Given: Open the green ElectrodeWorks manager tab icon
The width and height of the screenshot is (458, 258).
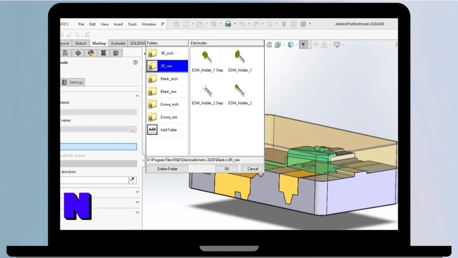Looking at the screenshot, I should point(103,53).
